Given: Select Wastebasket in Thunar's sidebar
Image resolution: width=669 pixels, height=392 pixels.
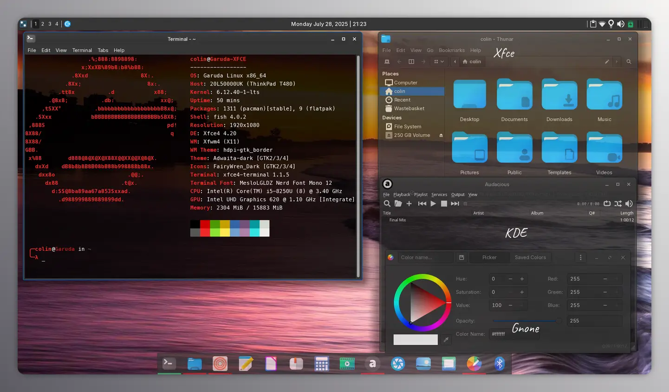Looking at the screenshot, I should (x=409, y=108).
